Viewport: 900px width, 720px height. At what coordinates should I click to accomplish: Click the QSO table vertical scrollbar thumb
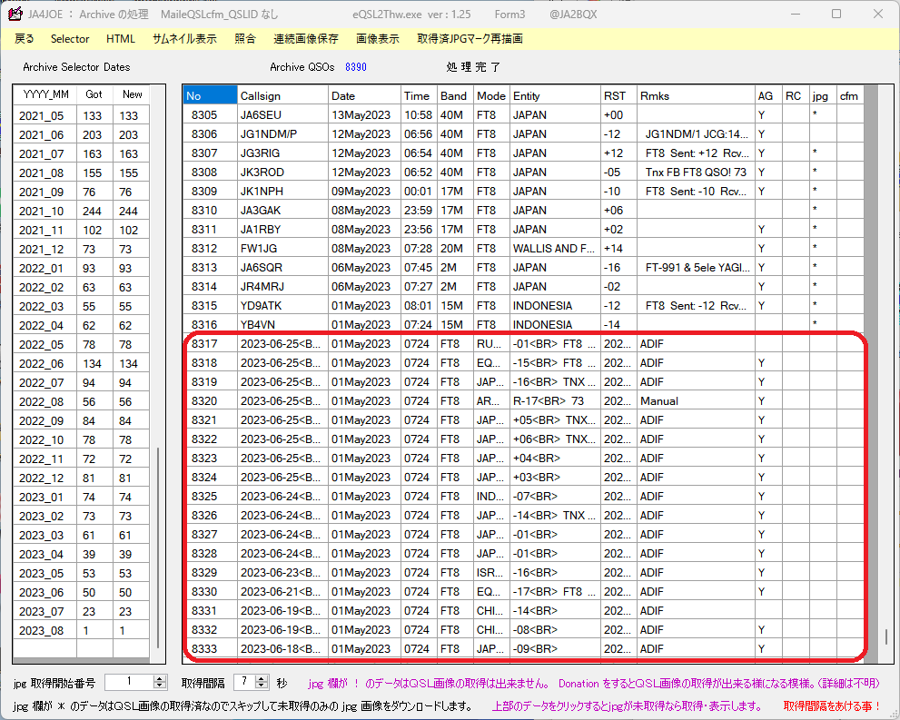[886, 636]
